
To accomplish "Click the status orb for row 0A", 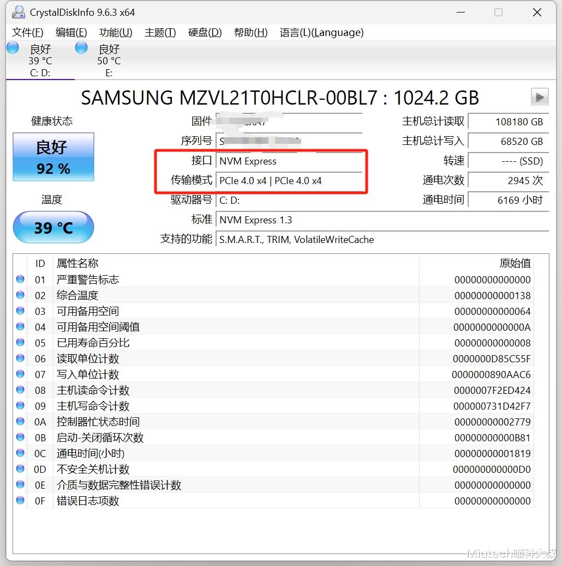I will coord(20,421).
